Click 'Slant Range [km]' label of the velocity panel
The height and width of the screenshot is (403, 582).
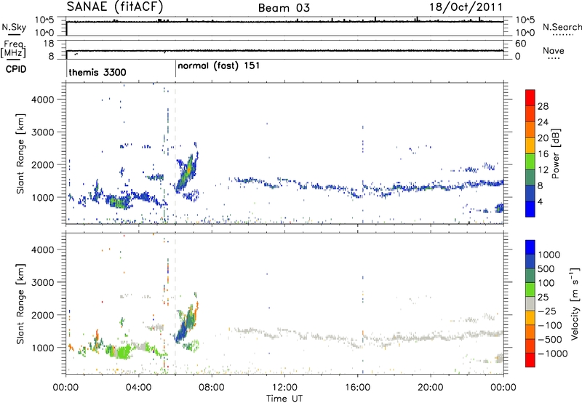(x=20, y=303)
